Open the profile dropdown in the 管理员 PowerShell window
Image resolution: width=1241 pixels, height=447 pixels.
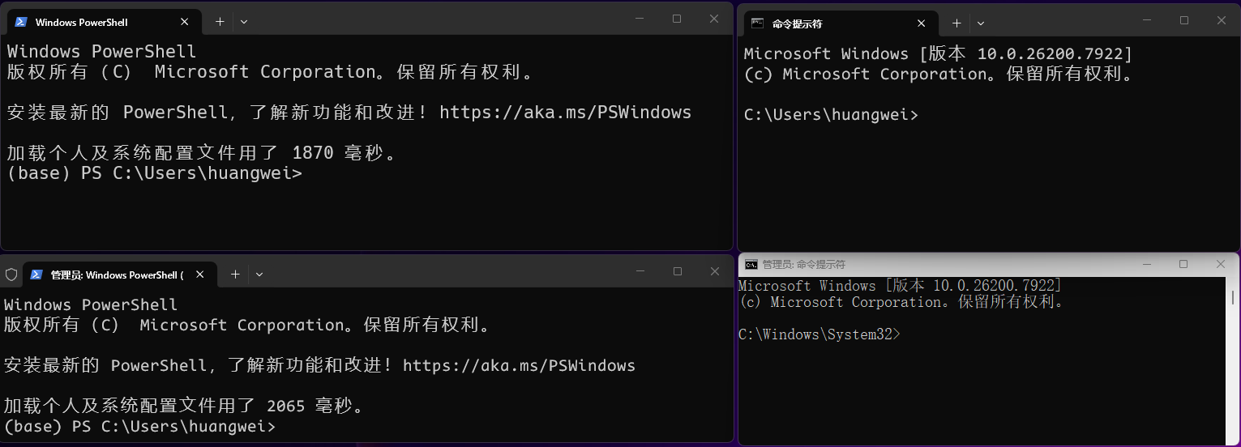click(259, 275)
